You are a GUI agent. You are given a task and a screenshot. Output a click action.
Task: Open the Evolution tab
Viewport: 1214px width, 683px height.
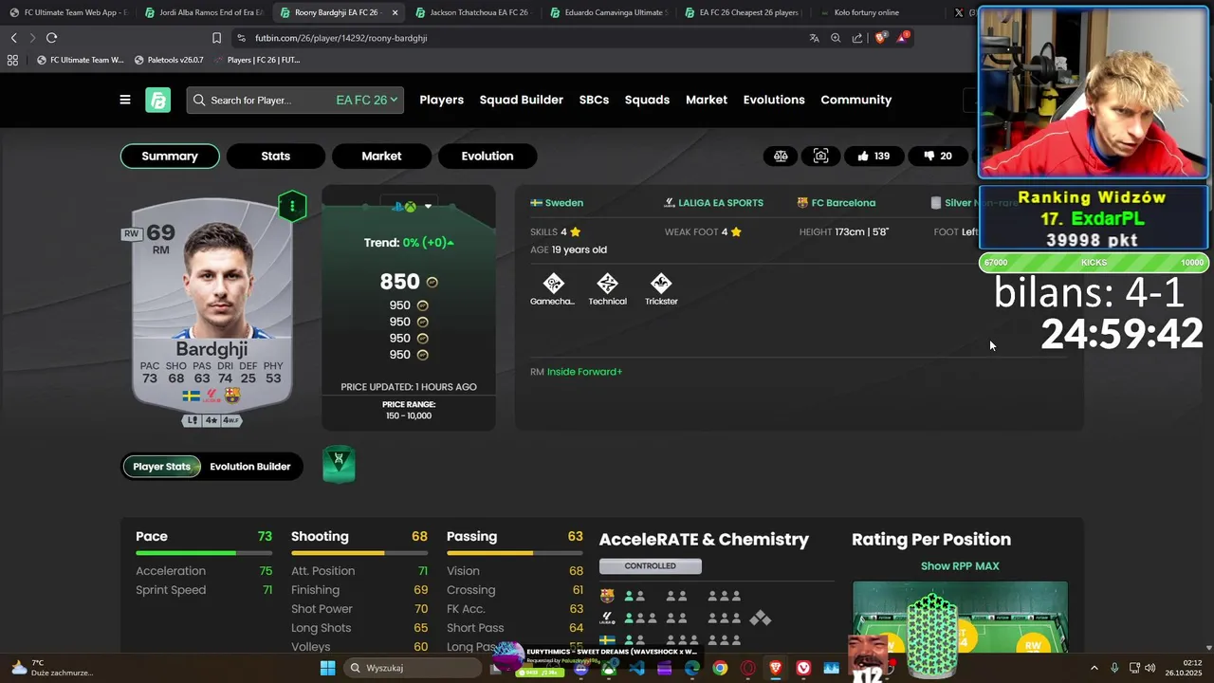coord(487,156)
